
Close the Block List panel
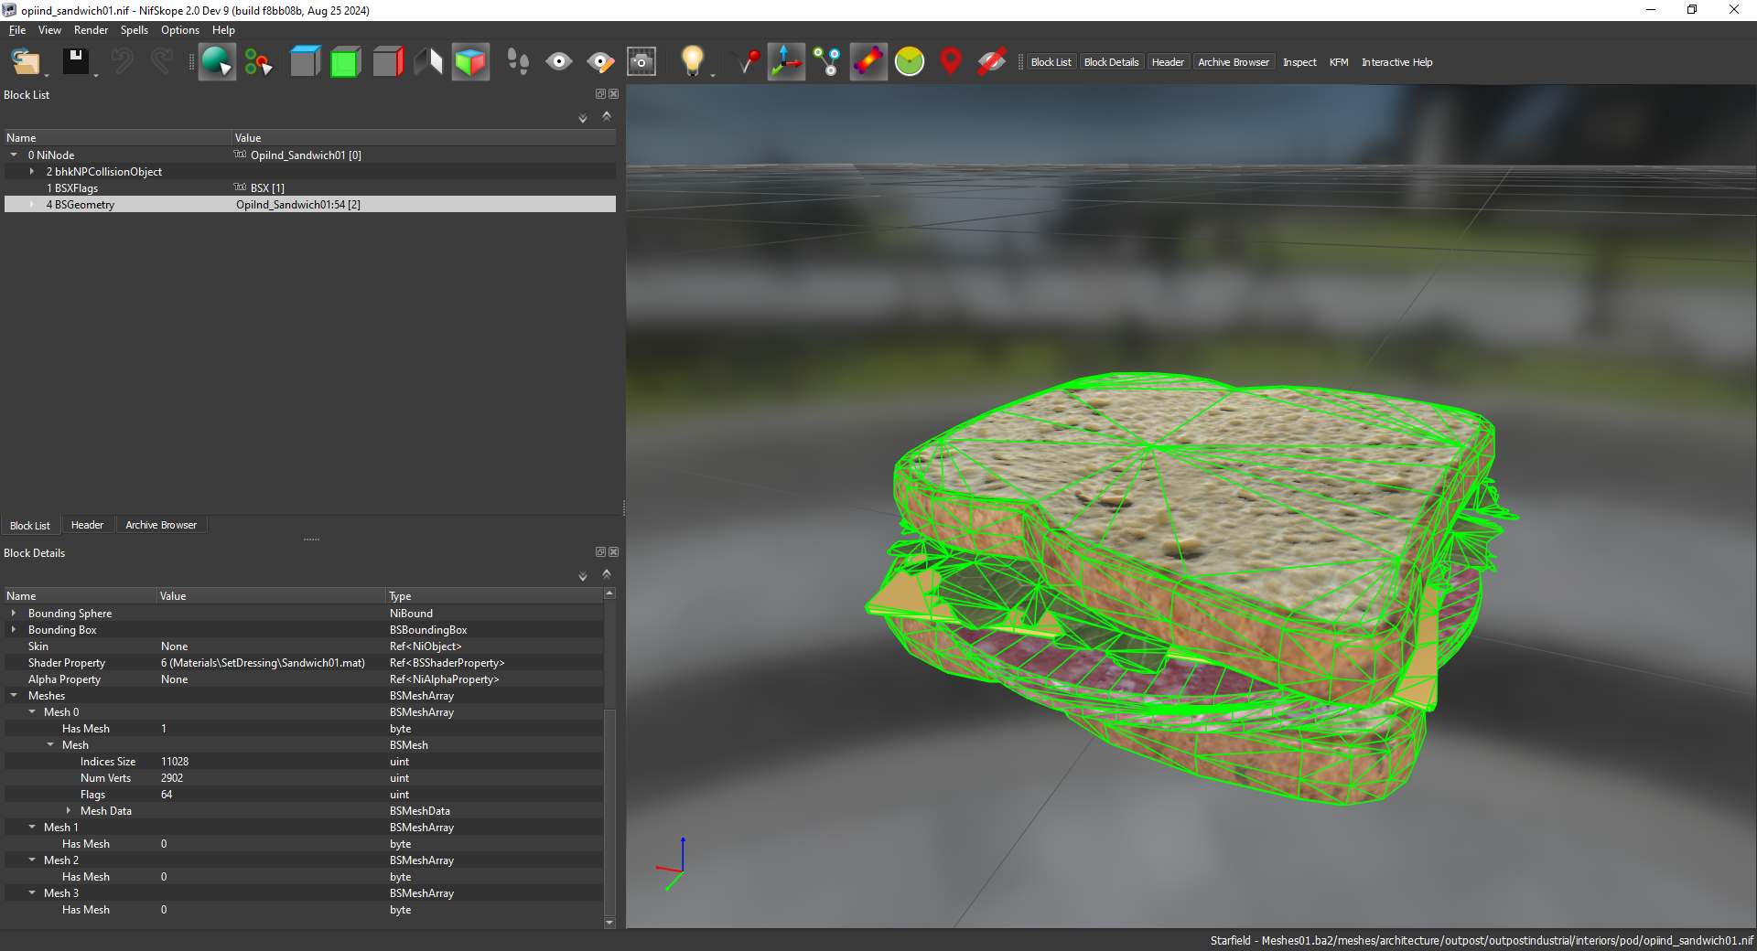[614, 94]
